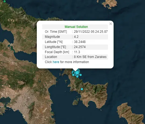This screenshot has height=124, width=145.
Task: Click the 'Location' row label in the popup
Action: pyautogui.click(x=51, y=57)
